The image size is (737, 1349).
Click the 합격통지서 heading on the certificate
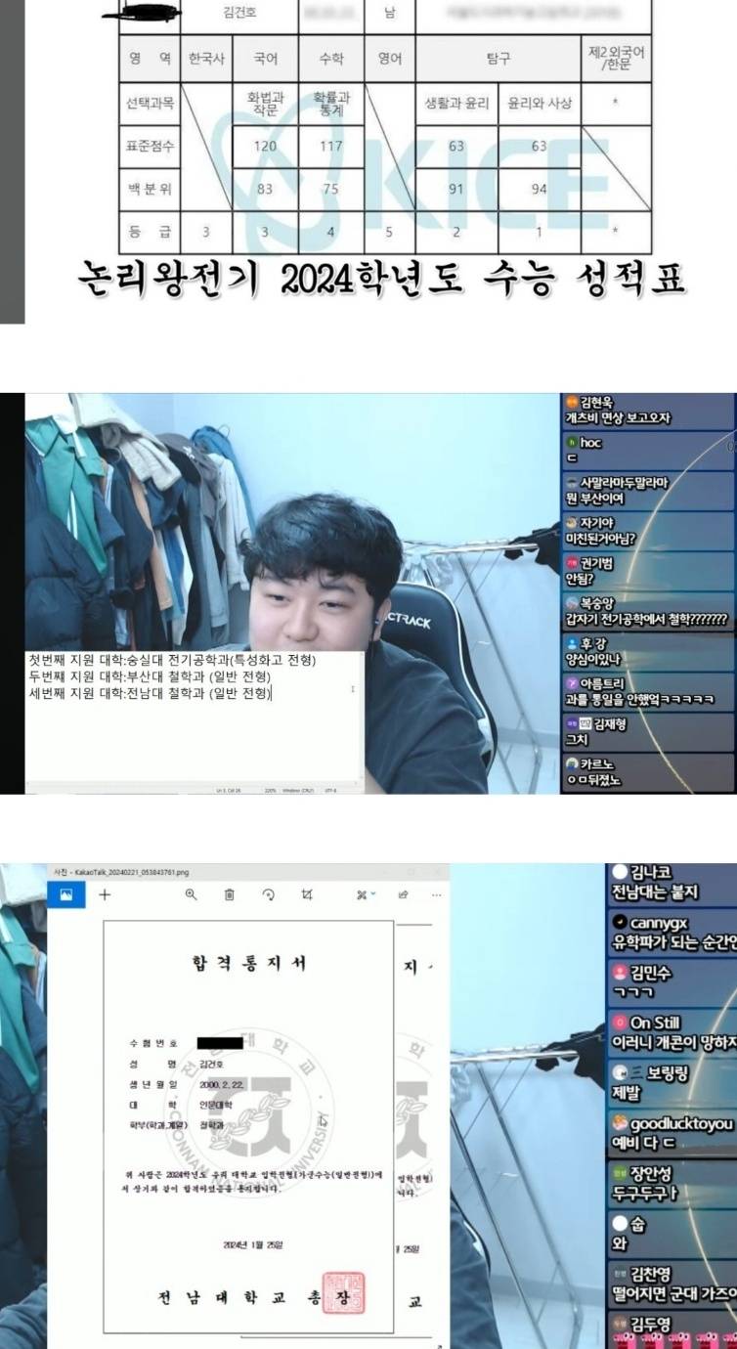coord(248,963)
